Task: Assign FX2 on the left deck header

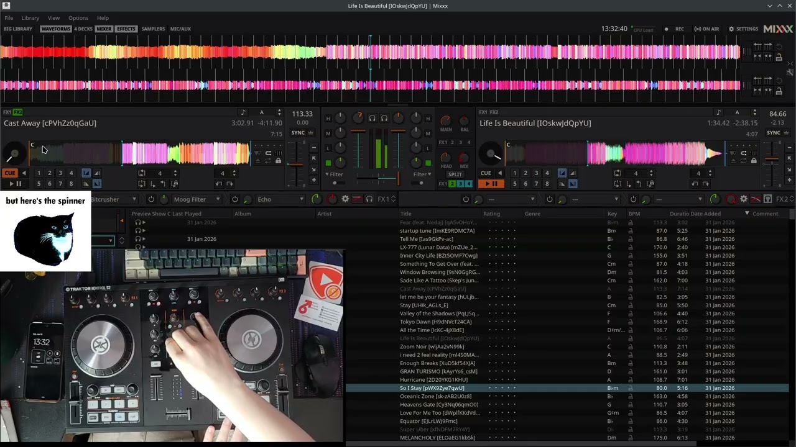Action: click(18, 112)
